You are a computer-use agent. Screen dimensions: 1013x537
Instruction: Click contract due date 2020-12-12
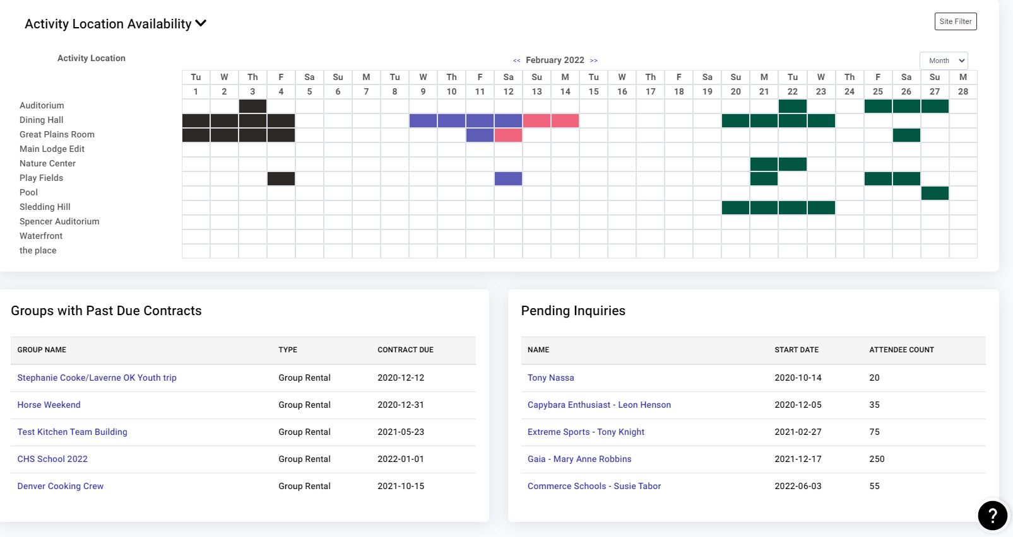[401, 378]
